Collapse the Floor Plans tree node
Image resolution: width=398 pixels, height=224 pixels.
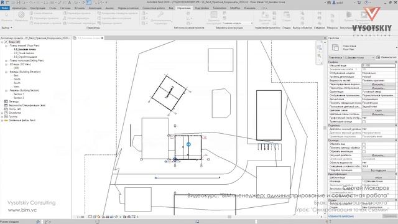(x=6, y=45)
